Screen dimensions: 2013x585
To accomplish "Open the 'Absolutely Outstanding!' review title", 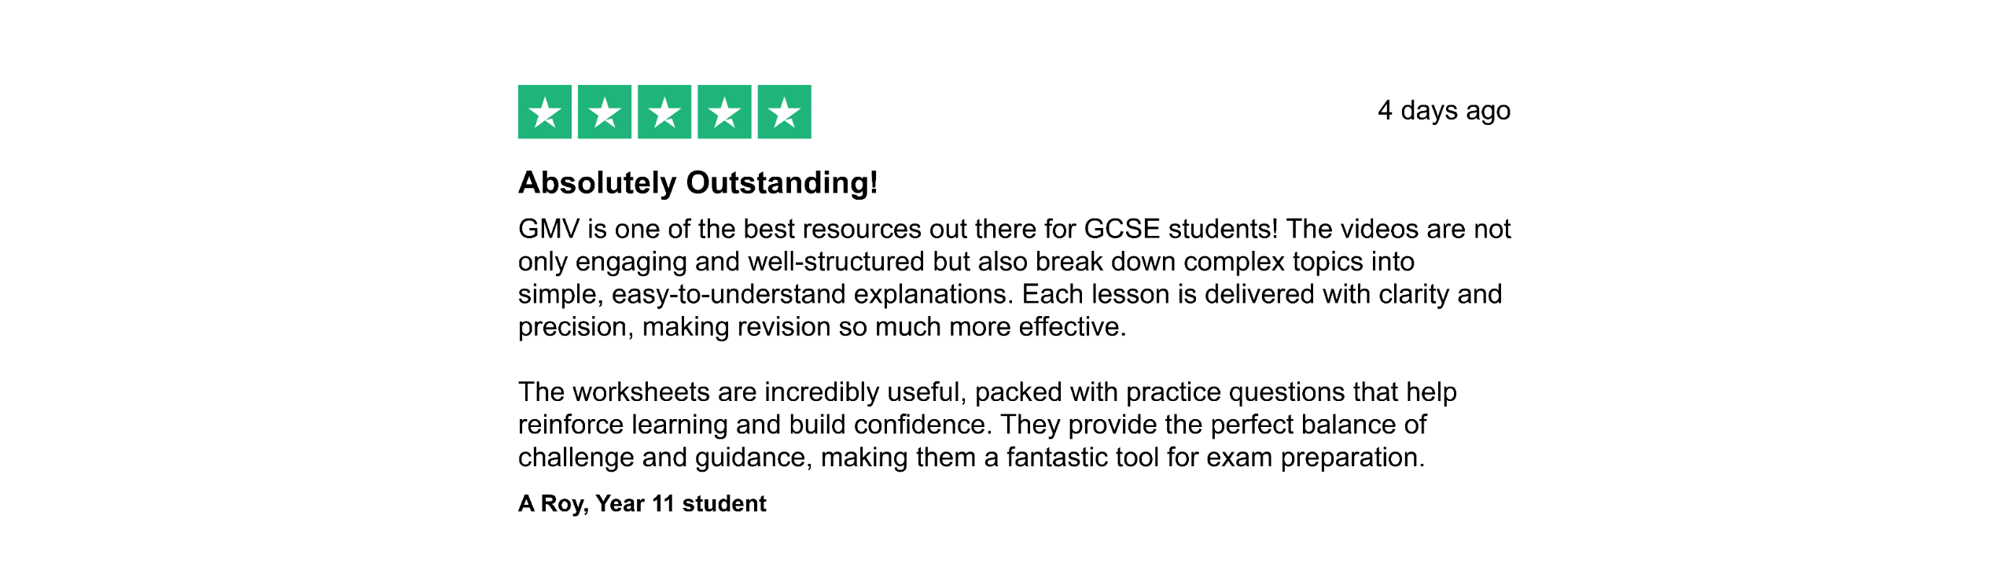I will (x=697, y=183).
